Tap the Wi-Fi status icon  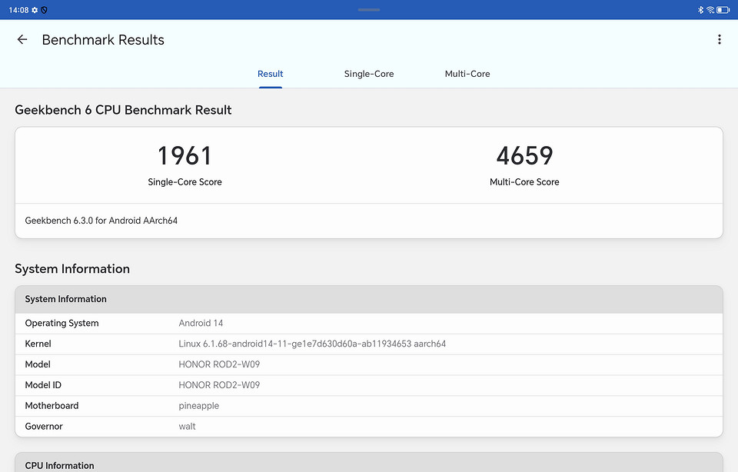coord(710,10)
